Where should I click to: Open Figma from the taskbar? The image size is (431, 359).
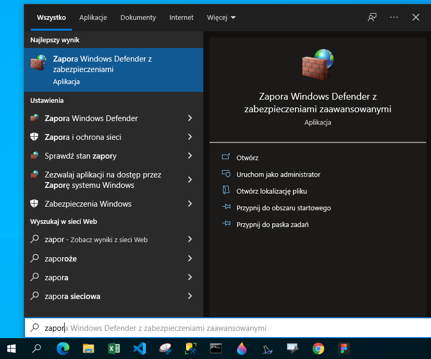(344, 349)
